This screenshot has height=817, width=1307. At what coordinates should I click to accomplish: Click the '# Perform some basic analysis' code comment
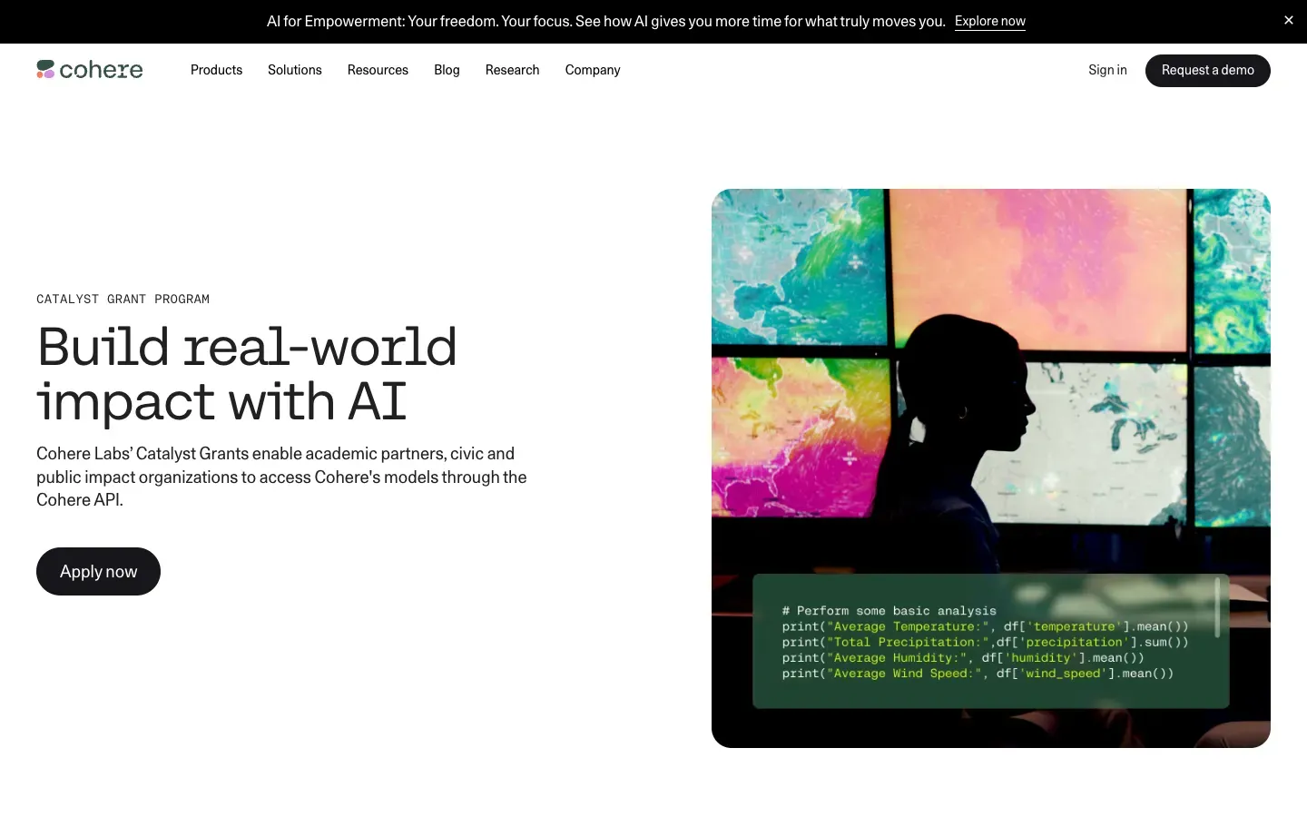[889, 611]
